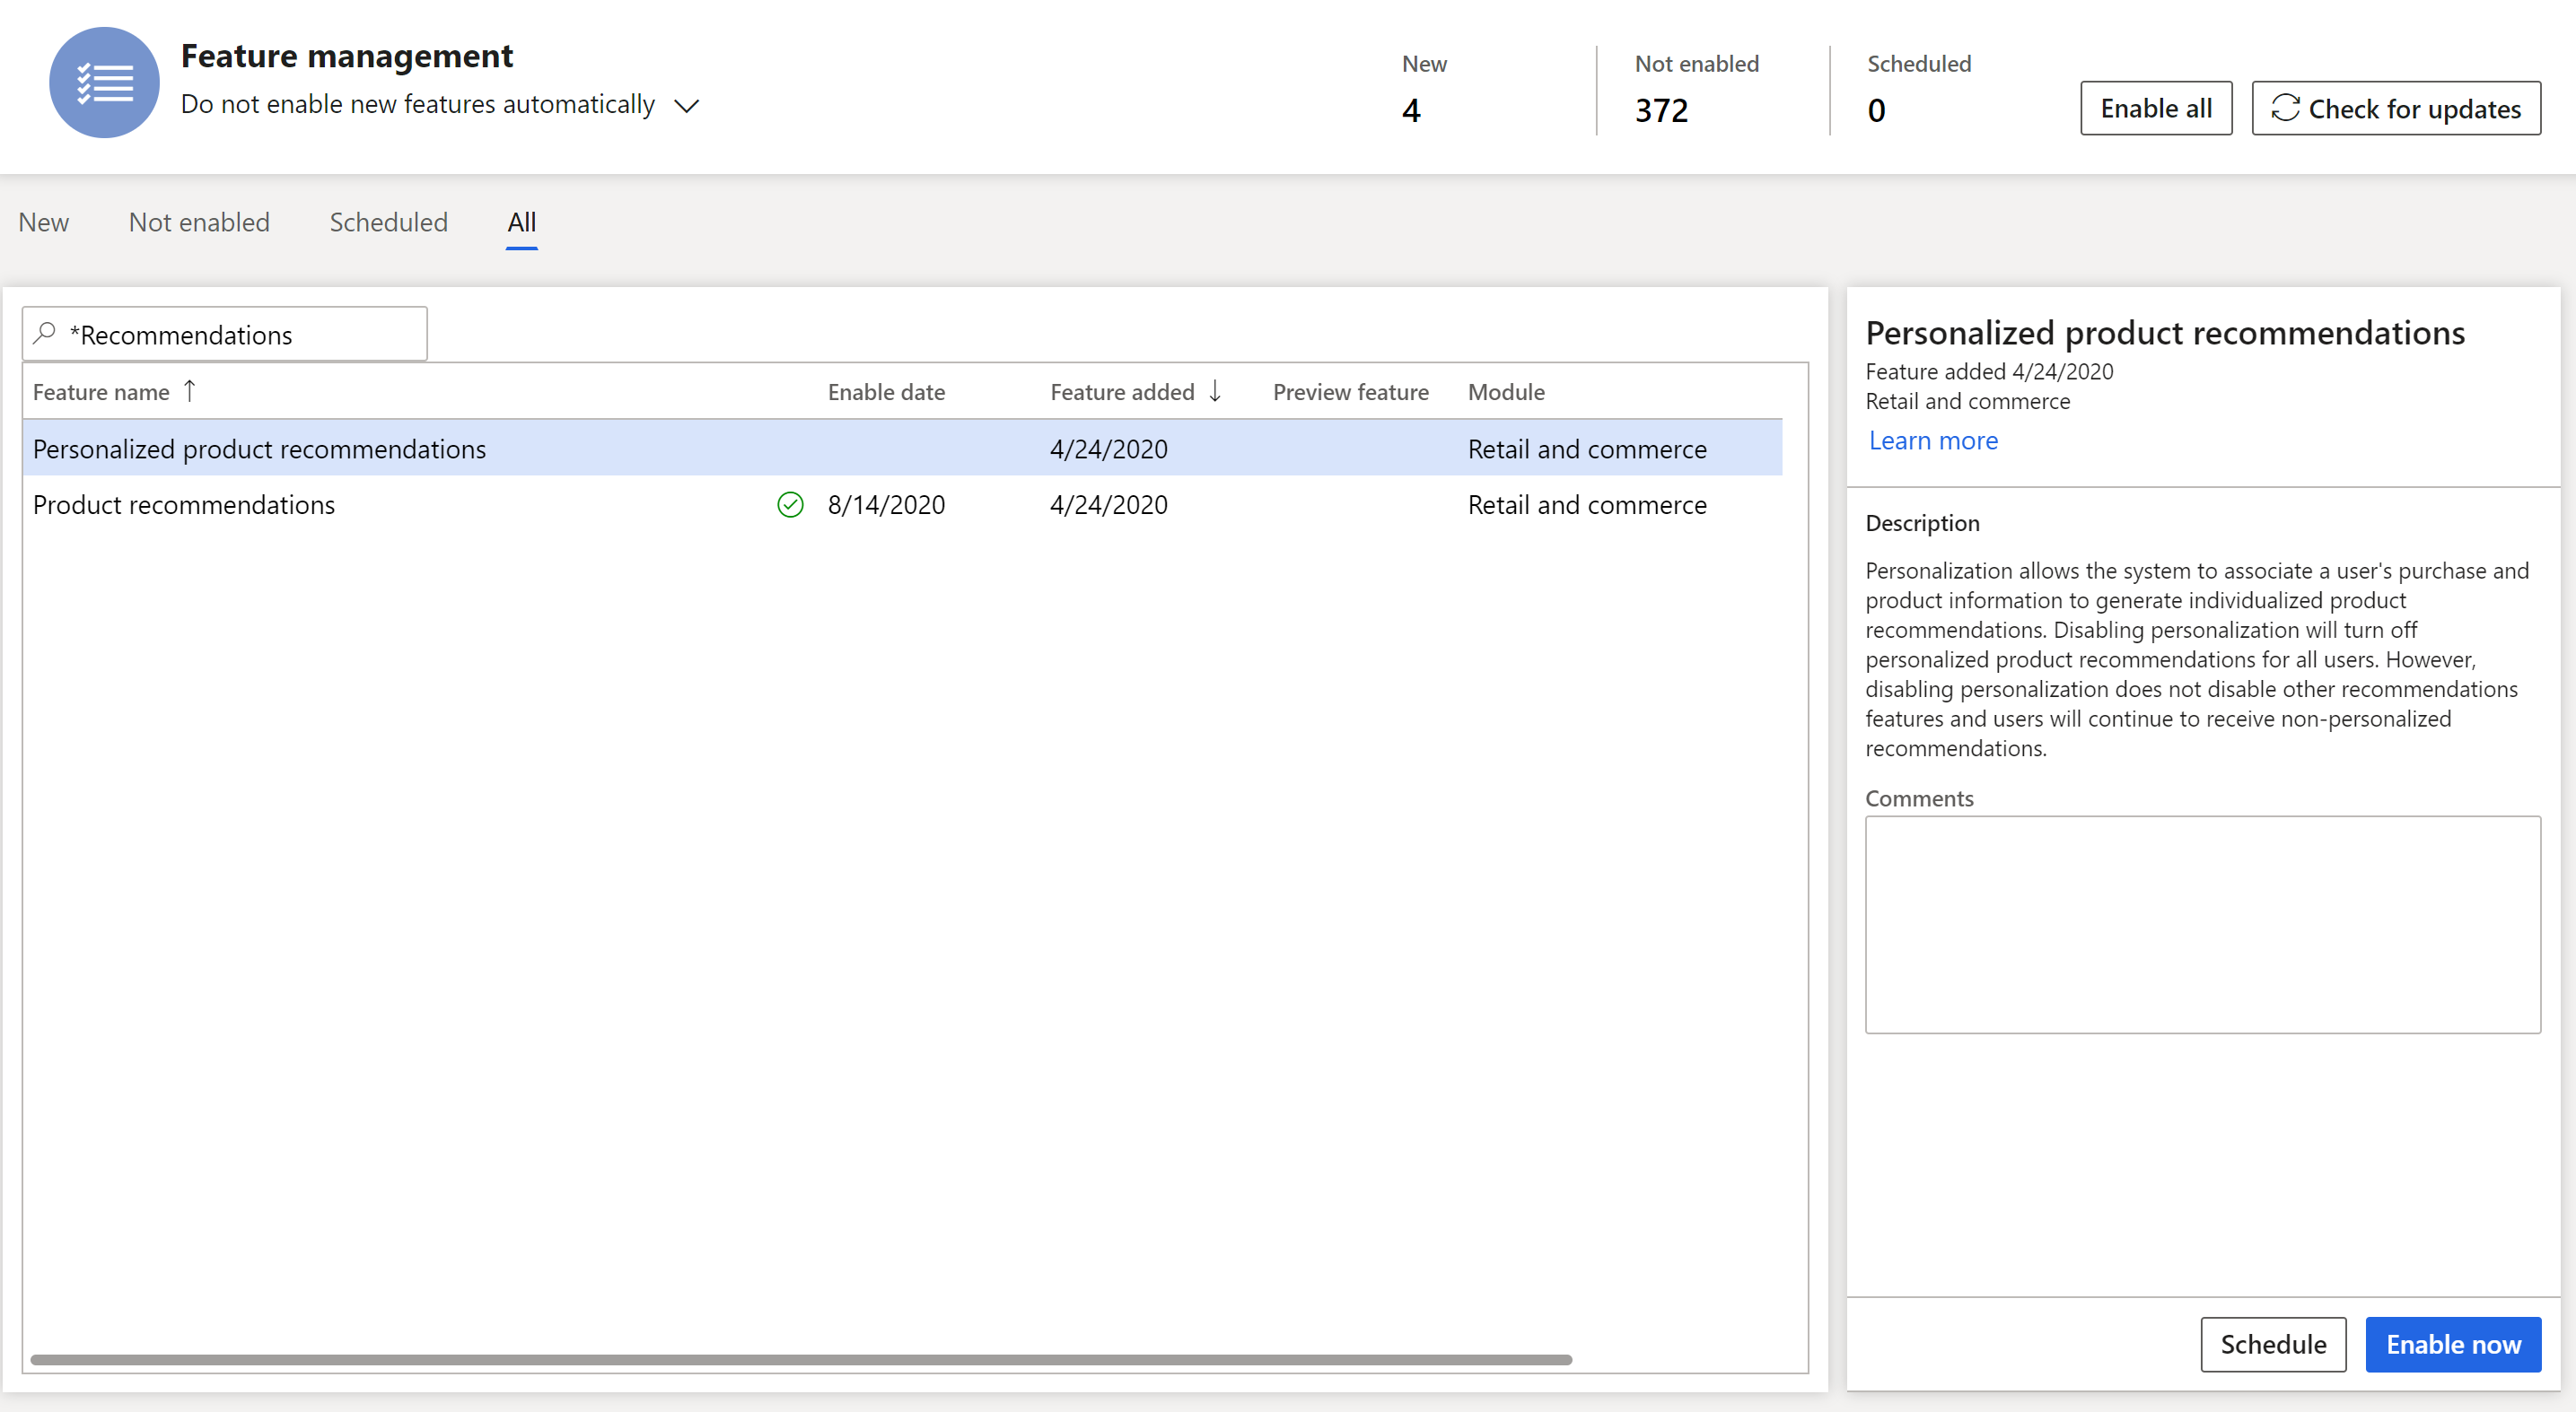Click the green checkmark status icon on Product recommendations
The height and width of the screenshot is (1412, 2576).
coord(792,504)
